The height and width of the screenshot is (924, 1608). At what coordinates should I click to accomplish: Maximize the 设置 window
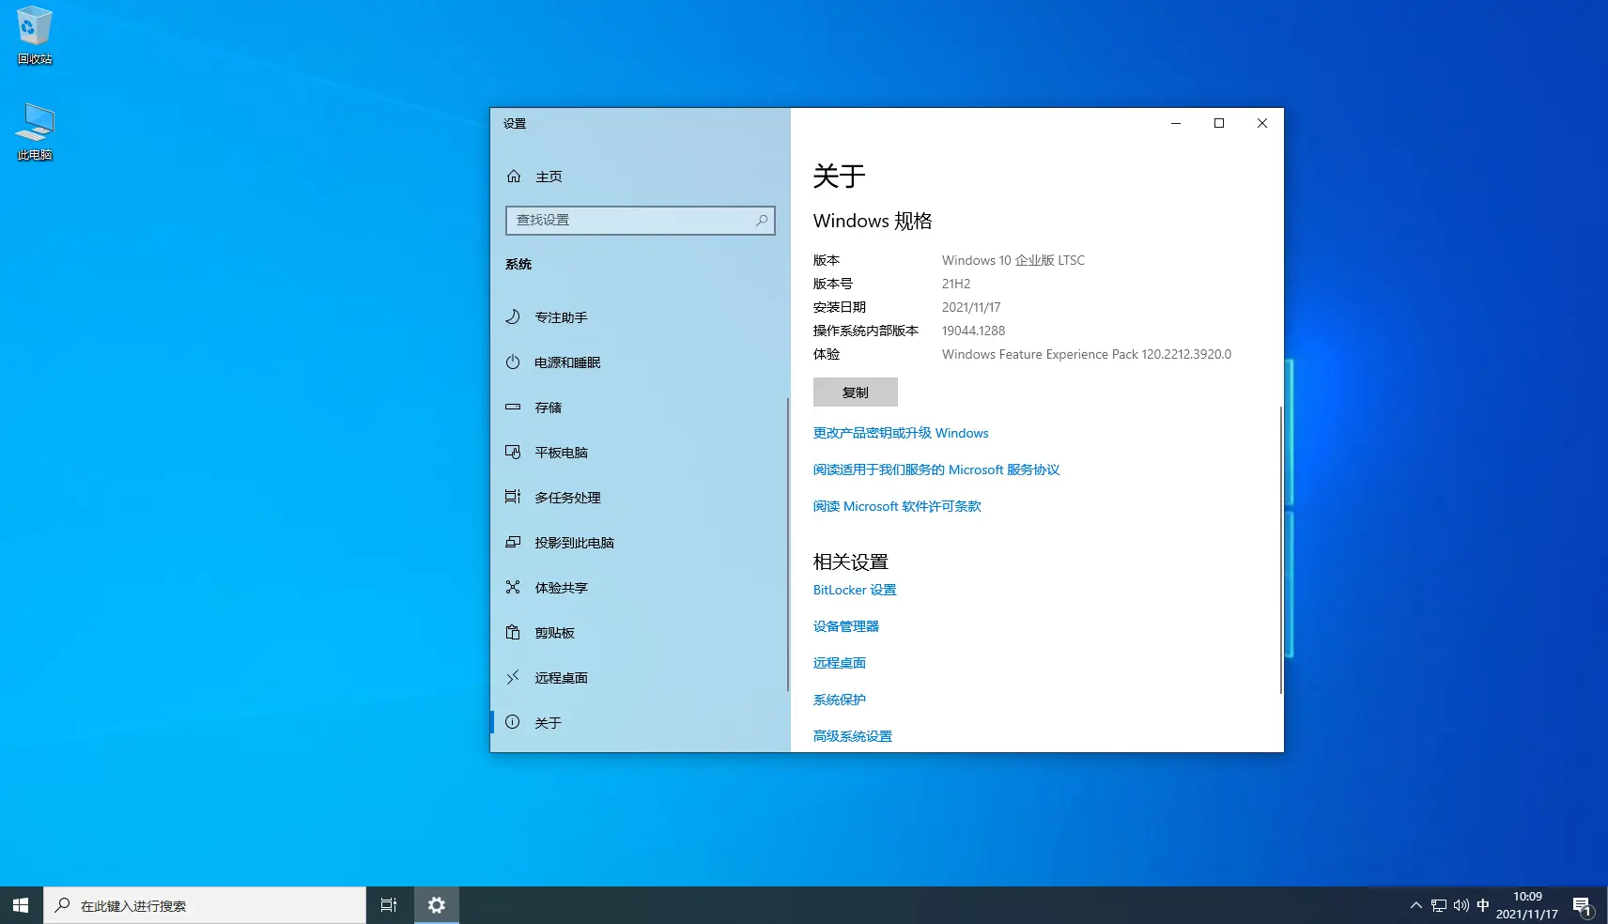[x=1219, y=123]
